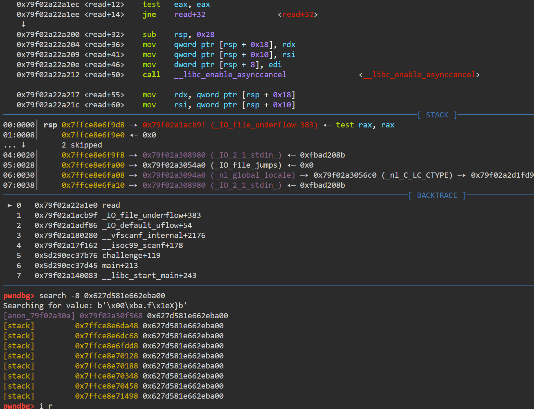Select backtrace frame __vfscanf_internal+2176

[154, 235]
